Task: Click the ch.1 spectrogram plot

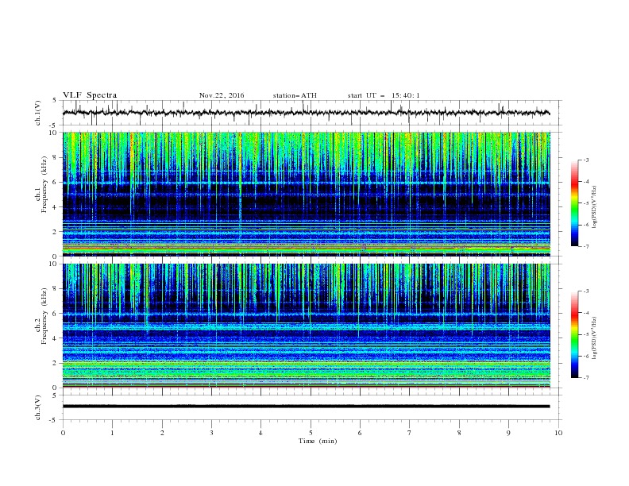Action: click(306, 194)
